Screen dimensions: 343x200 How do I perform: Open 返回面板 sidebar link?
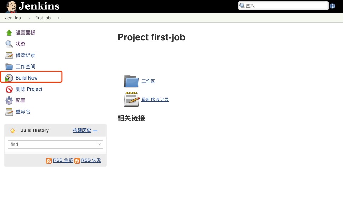click(25, 33)
